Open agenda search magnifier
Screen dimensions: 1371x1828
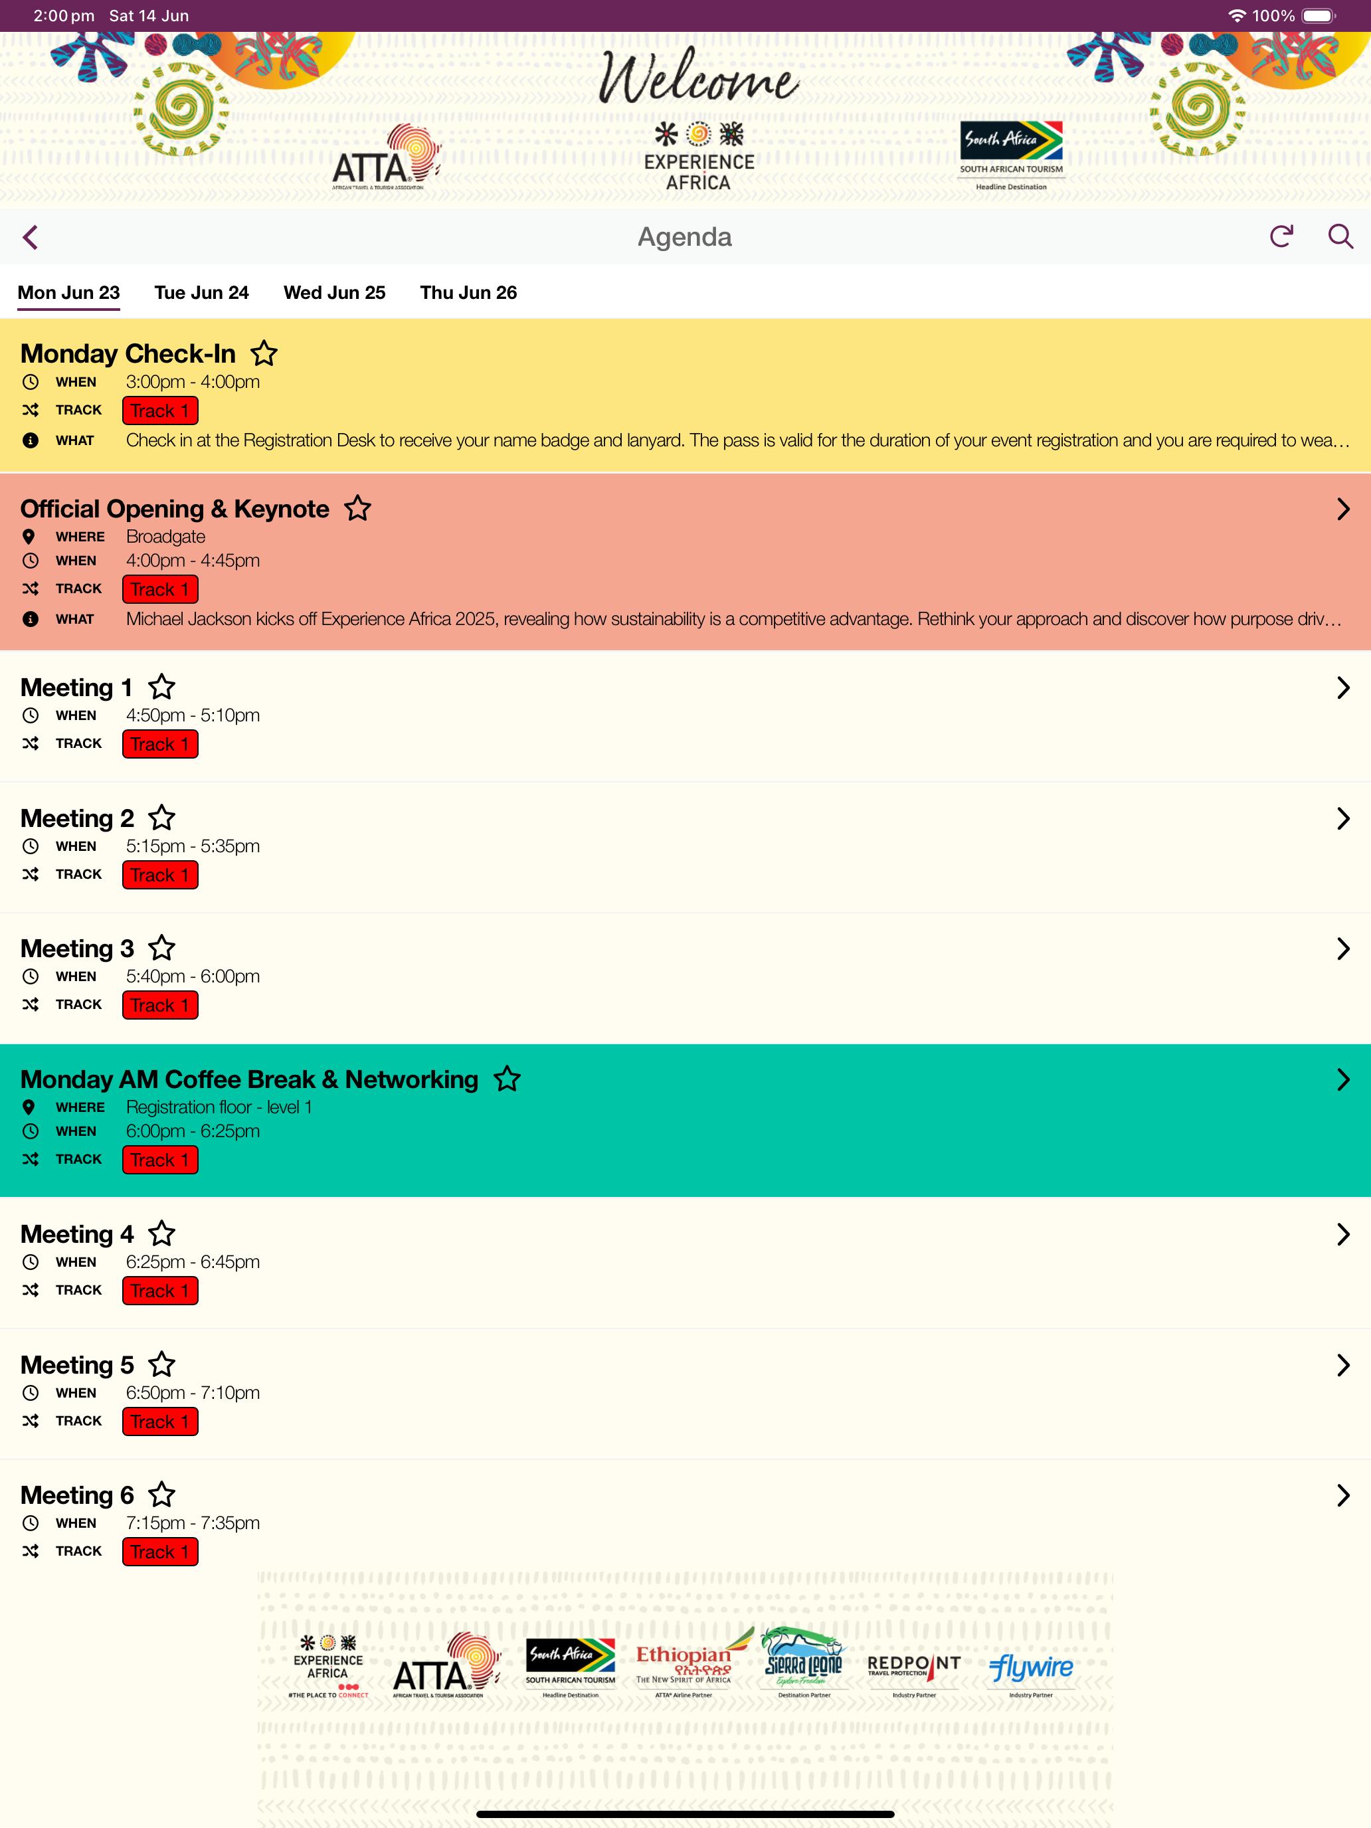point(1340,236)
